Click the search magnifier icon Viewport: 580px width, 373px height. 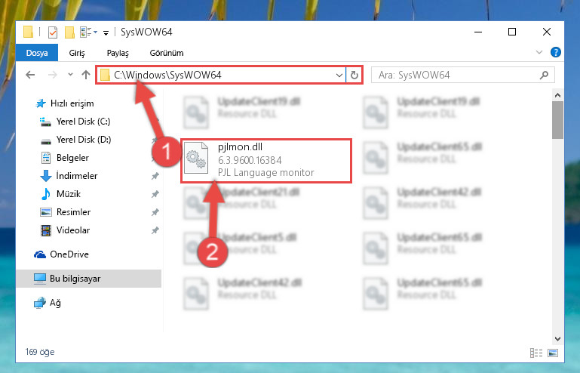click(544, 76)
